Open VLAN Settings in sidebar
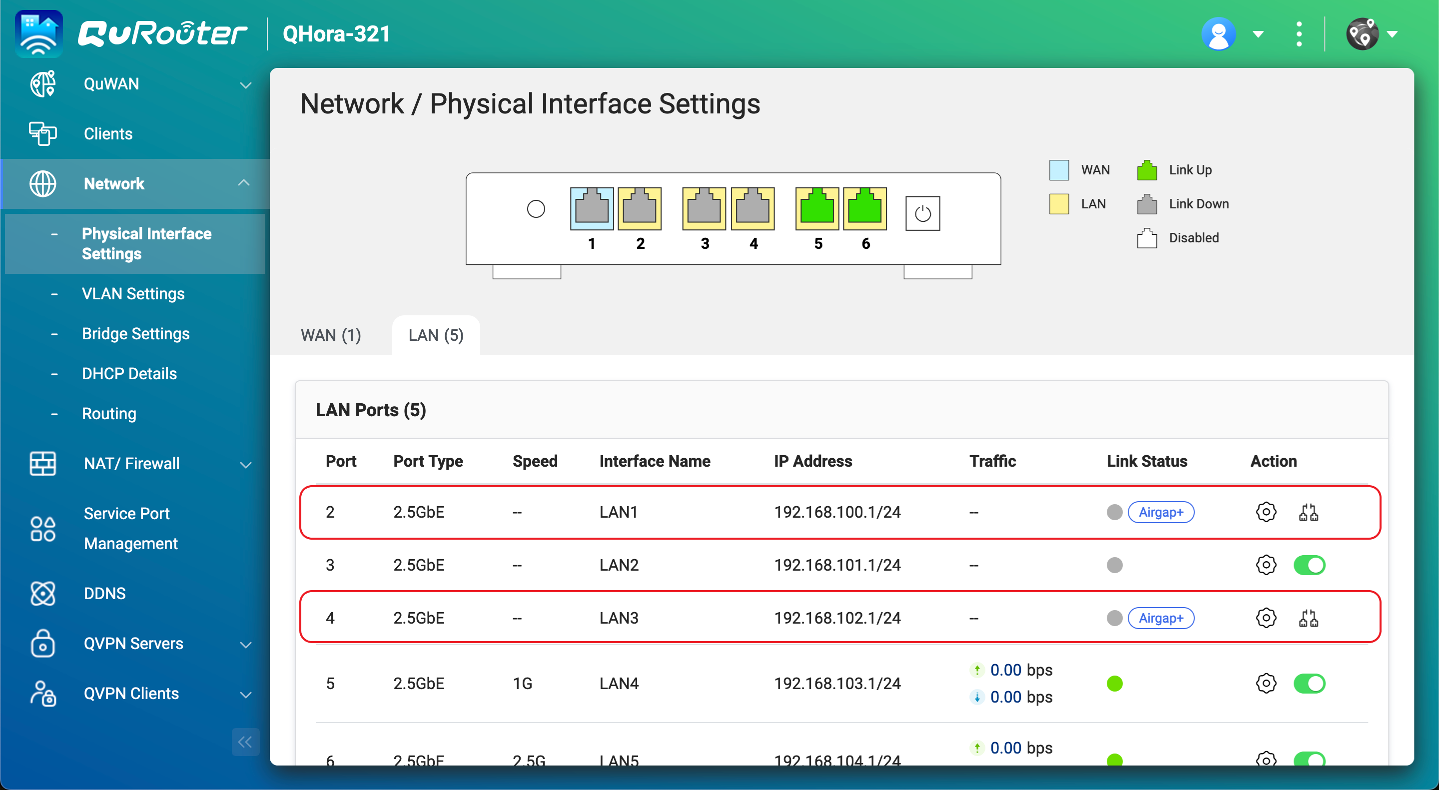This screenshot has width=1439, height=790. pyautogui.click(x=133, y=293)
